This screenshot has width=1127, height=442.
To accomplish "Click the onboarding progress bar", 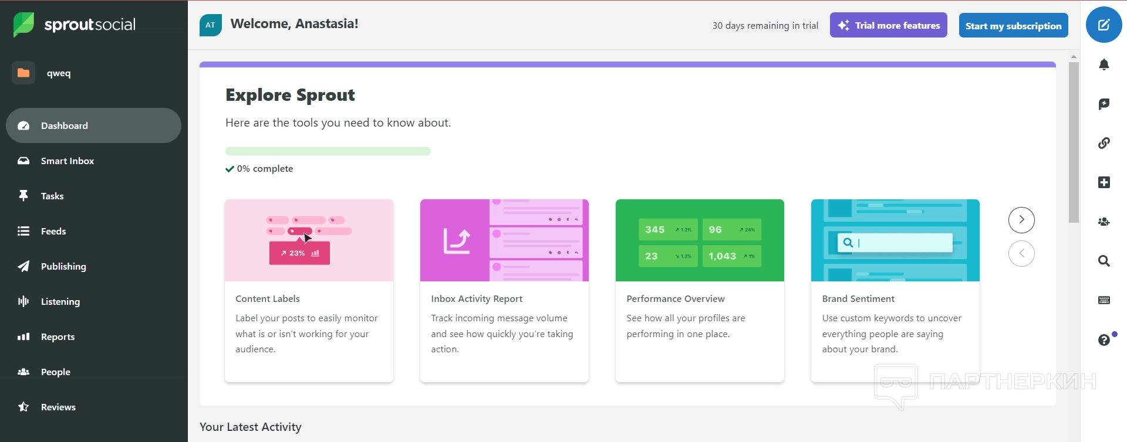I will tap(328, 151).
